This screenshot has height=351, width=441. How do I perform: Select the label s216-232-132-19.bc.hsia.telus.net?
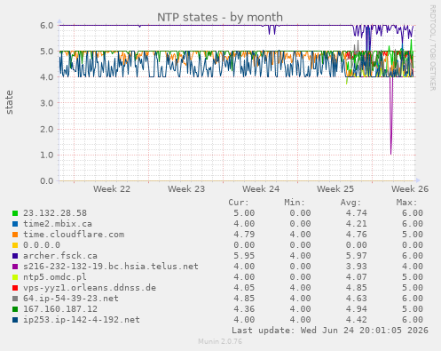[111, 267]
